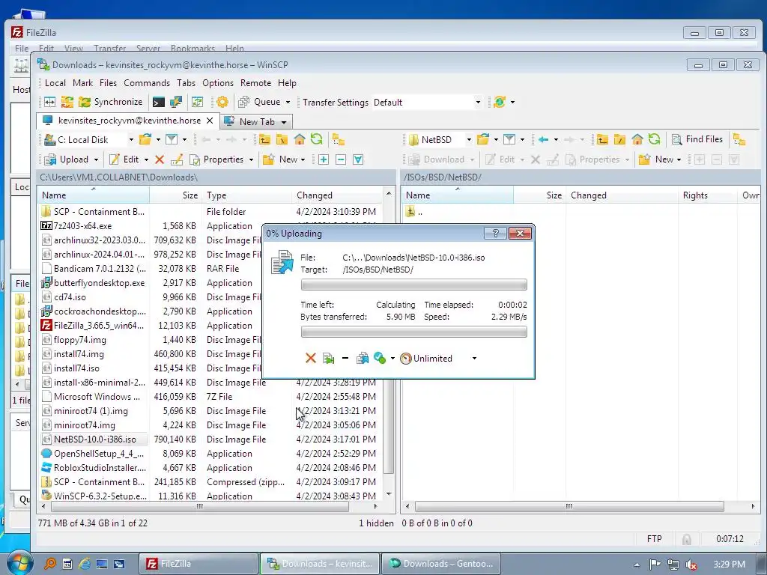The width and height of the screenshot is (767, 575).
Task: Click the file upload progress bar
Action: point(413,285)
